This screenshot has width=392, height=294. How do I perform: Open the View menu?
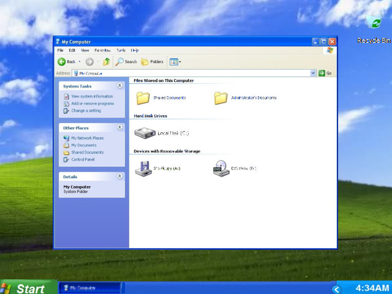coord(85,50)
